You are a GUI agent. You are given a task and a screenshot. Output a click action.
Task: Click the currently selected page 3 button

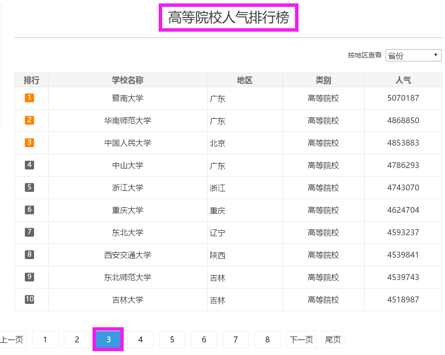pyautogui.click(x=108, y=339)
